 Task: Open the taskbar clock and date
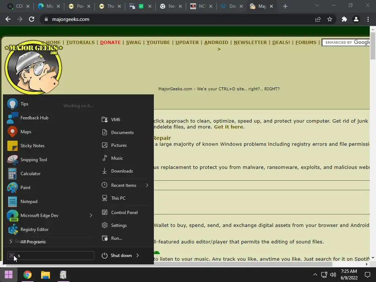(349, 275)
